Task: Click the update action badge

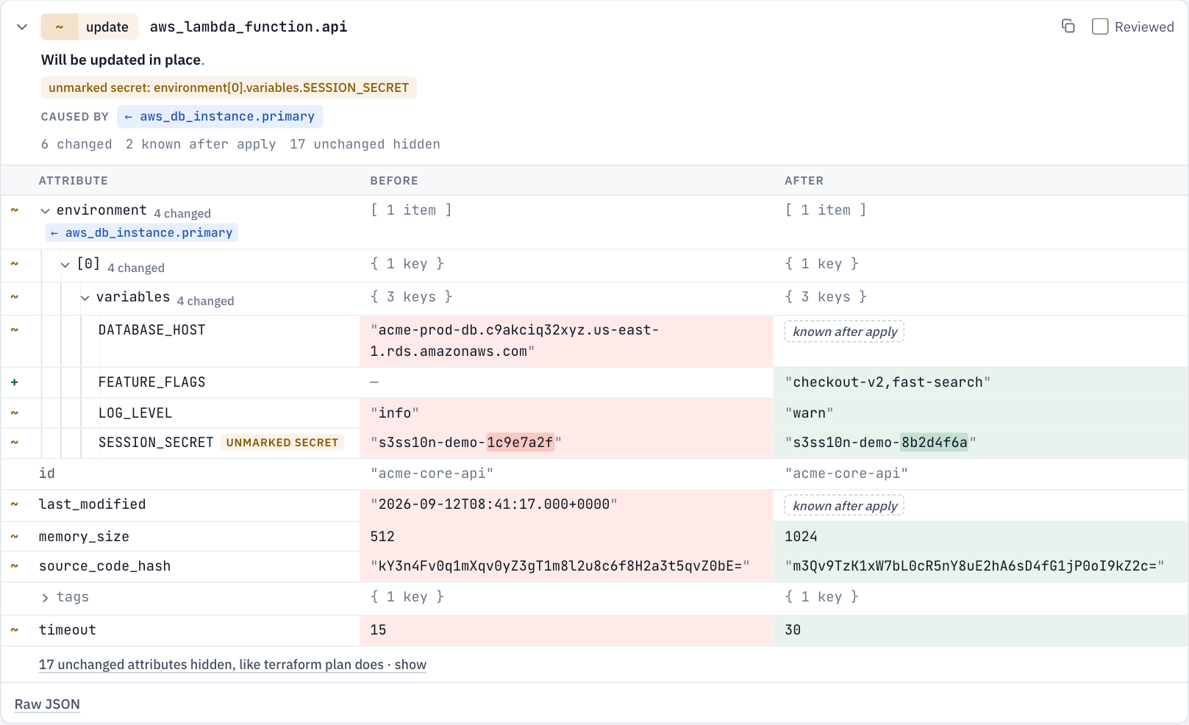Action: click(x=90, y=27)
